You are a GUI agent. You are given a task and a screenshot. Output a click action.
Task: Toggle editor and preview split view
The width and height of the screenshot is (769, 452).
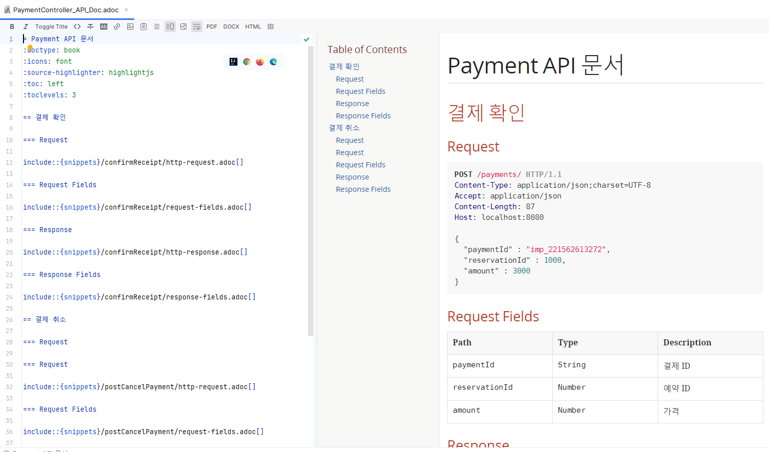[170, 27]
